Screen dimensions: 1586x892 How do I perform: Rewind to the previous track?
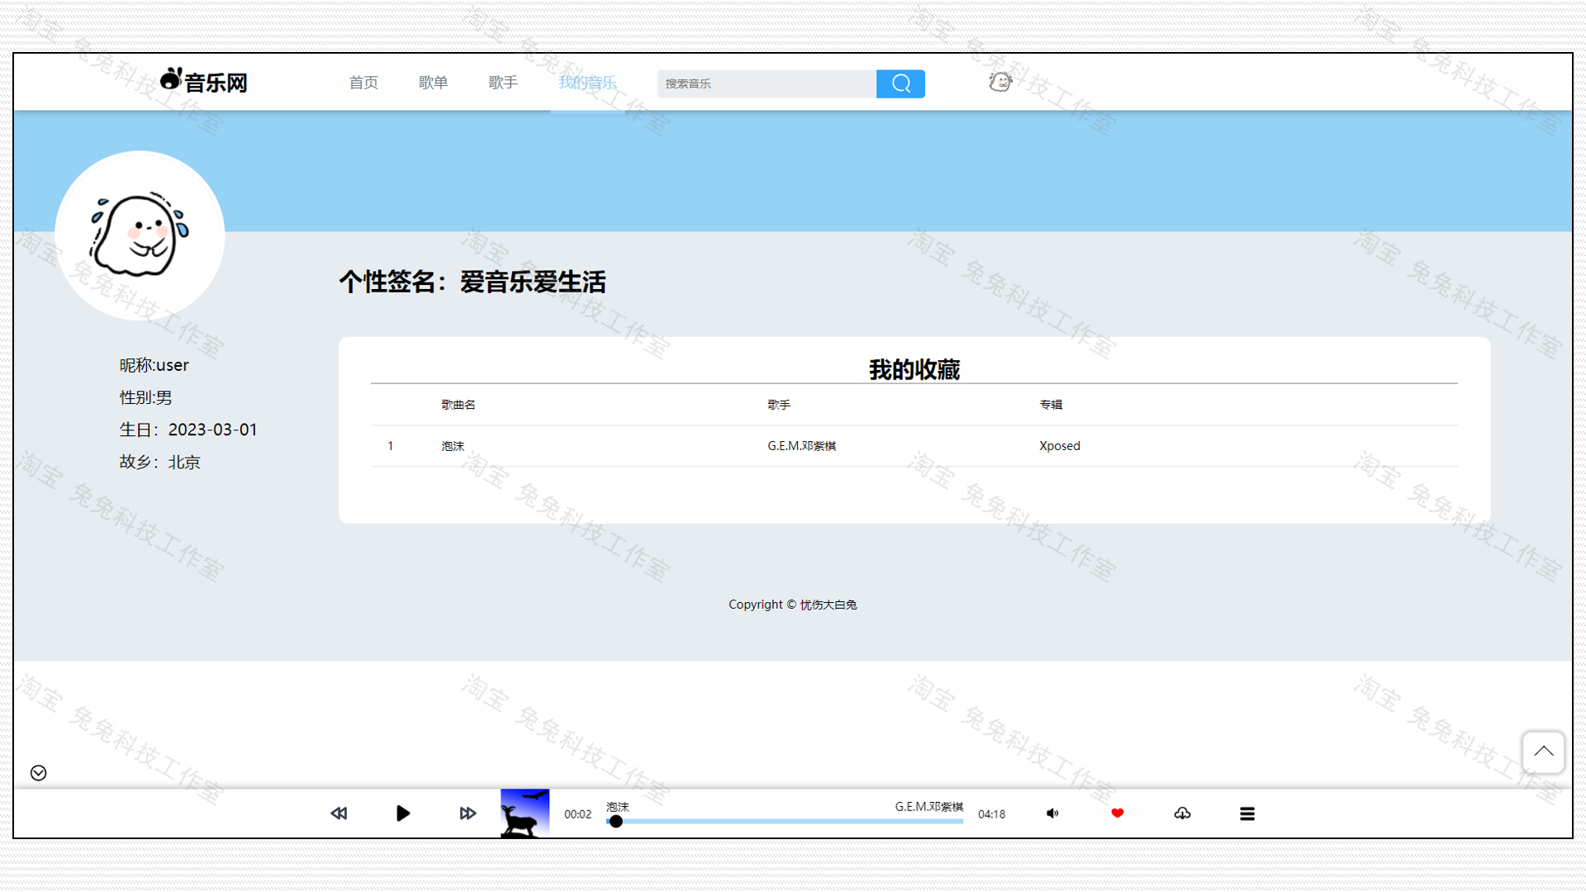coord(339,813)
